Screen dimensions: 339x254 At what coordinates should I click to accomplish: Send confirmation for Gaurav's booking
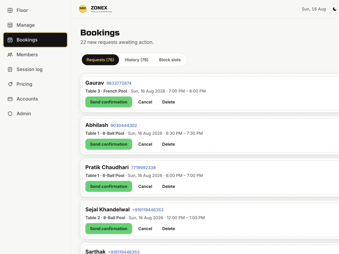click(108, 102)
